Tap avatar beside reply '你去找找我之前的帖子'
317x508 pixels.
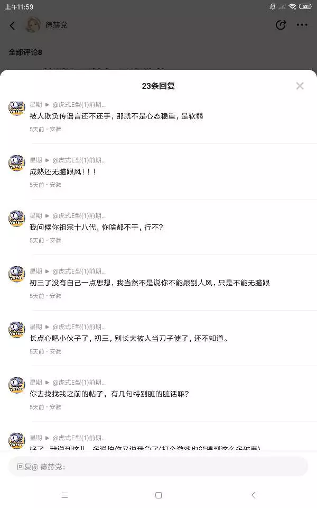(x=17, y=385)
